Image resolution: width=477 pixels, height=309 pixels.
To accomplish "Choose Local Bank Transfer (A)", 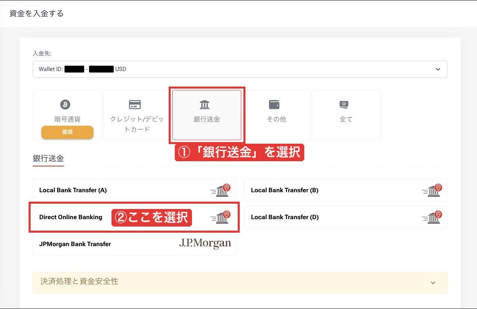I will coord(134,190).
